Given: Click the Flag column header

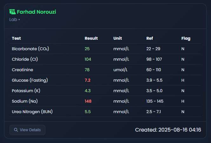Looking at the screenshot, I should pos(186,38).
